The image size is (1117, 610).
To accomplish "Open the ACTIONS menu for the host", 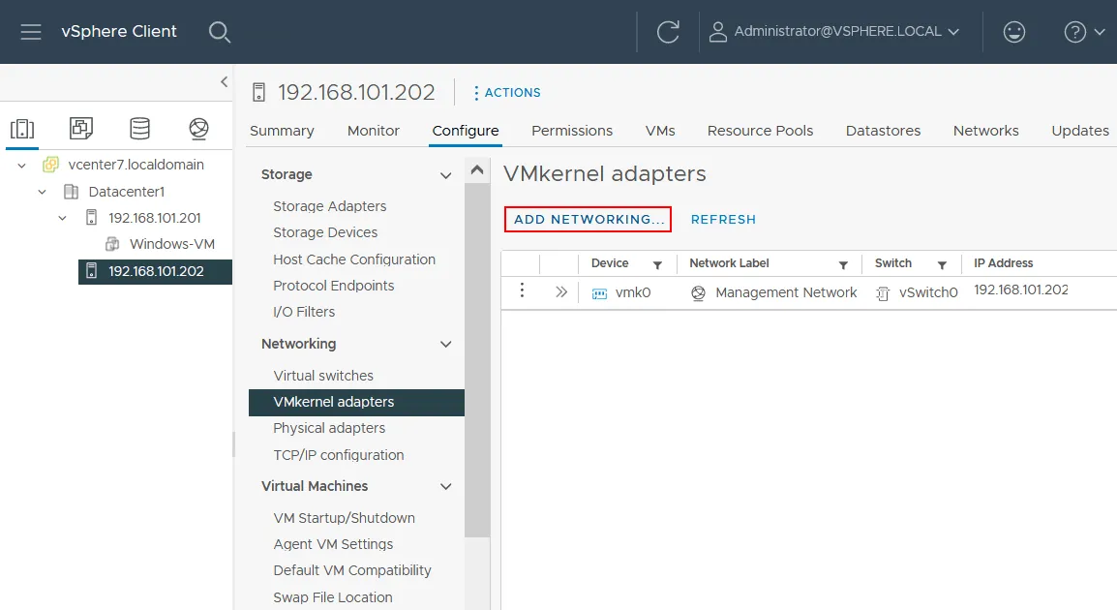I will (x=507, y=92).
